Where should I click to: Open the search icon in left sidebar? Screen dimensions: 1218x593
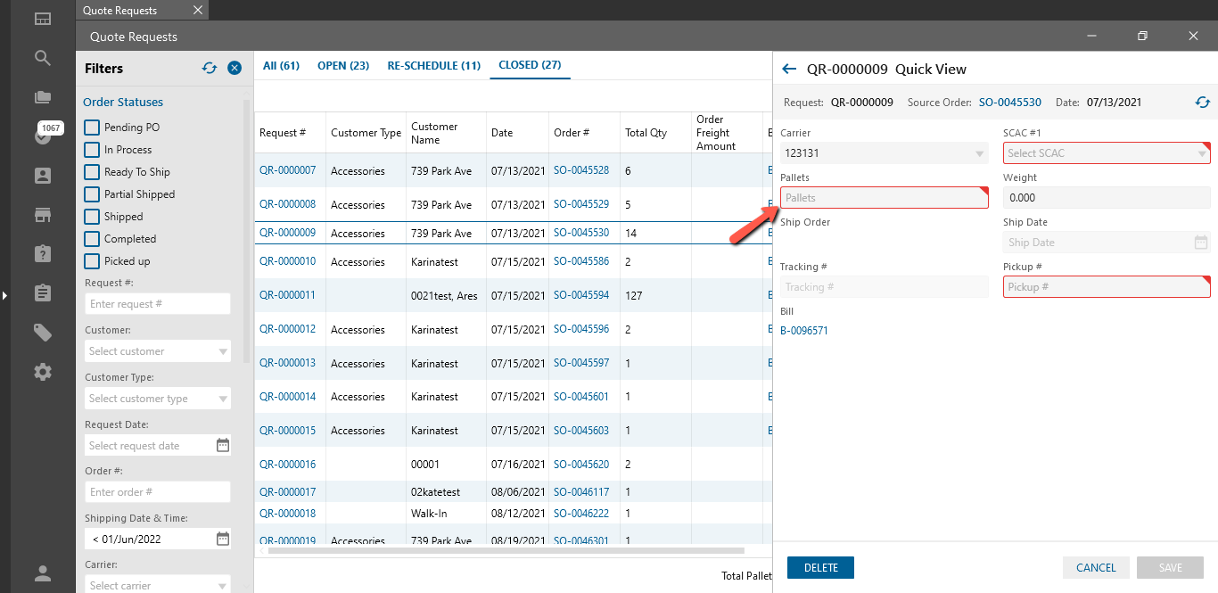[43, 58]
